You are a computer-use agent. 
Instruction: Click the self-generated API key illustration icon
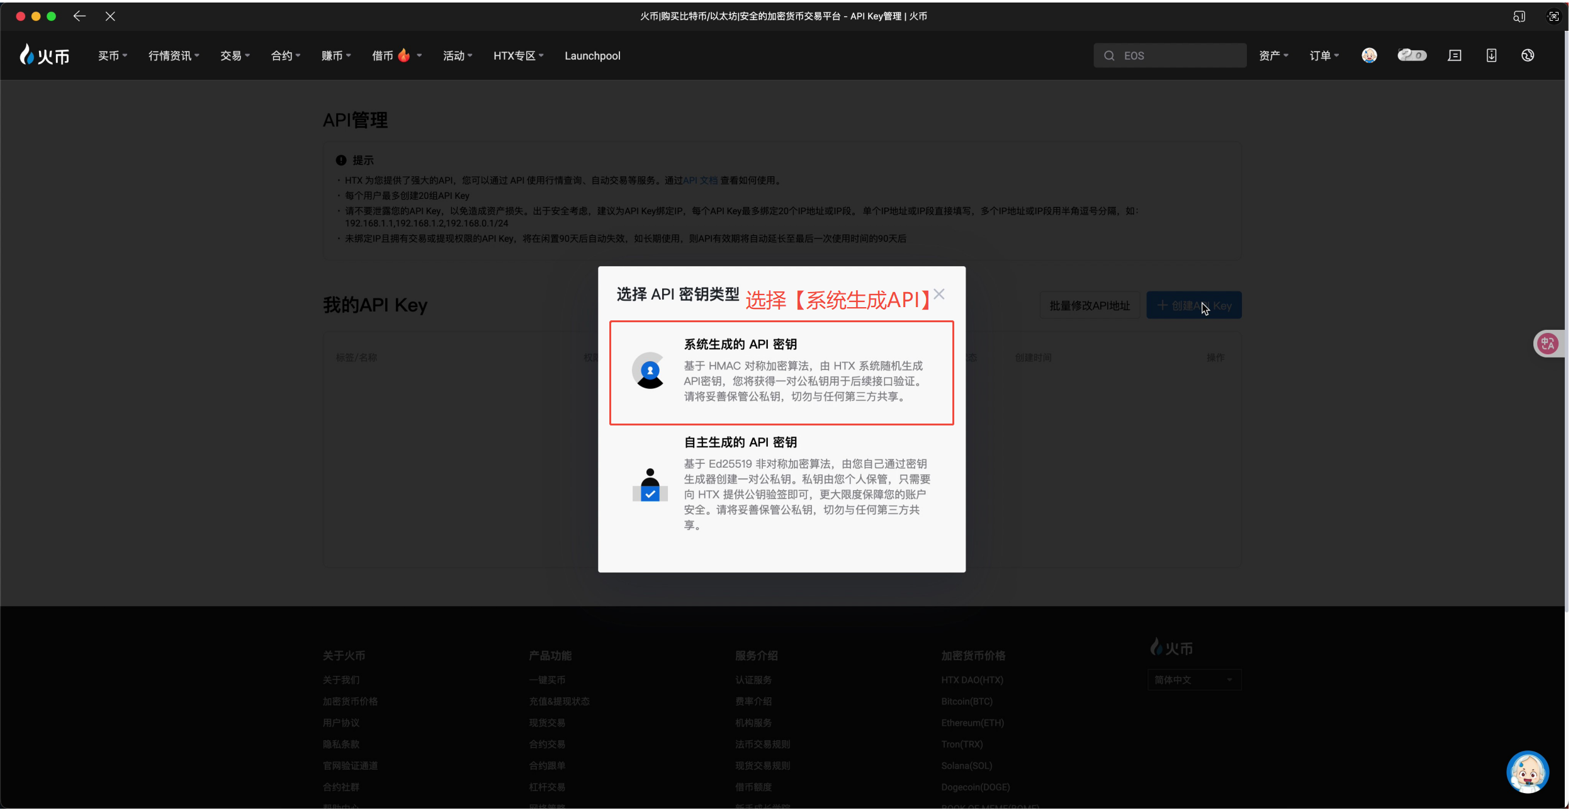click(650, 485)
